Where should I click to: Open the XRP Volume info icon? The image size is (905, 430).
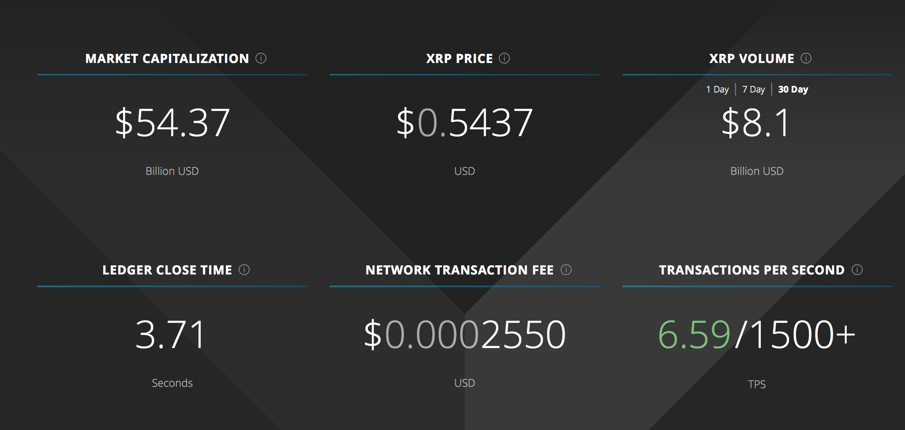[x=806, y=58]
